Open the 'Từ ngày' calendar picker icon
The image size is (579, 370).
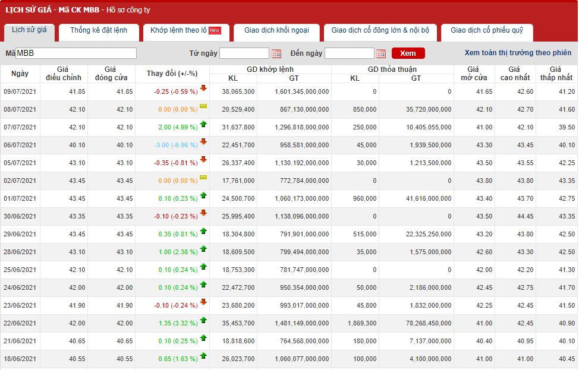point(276,53)
